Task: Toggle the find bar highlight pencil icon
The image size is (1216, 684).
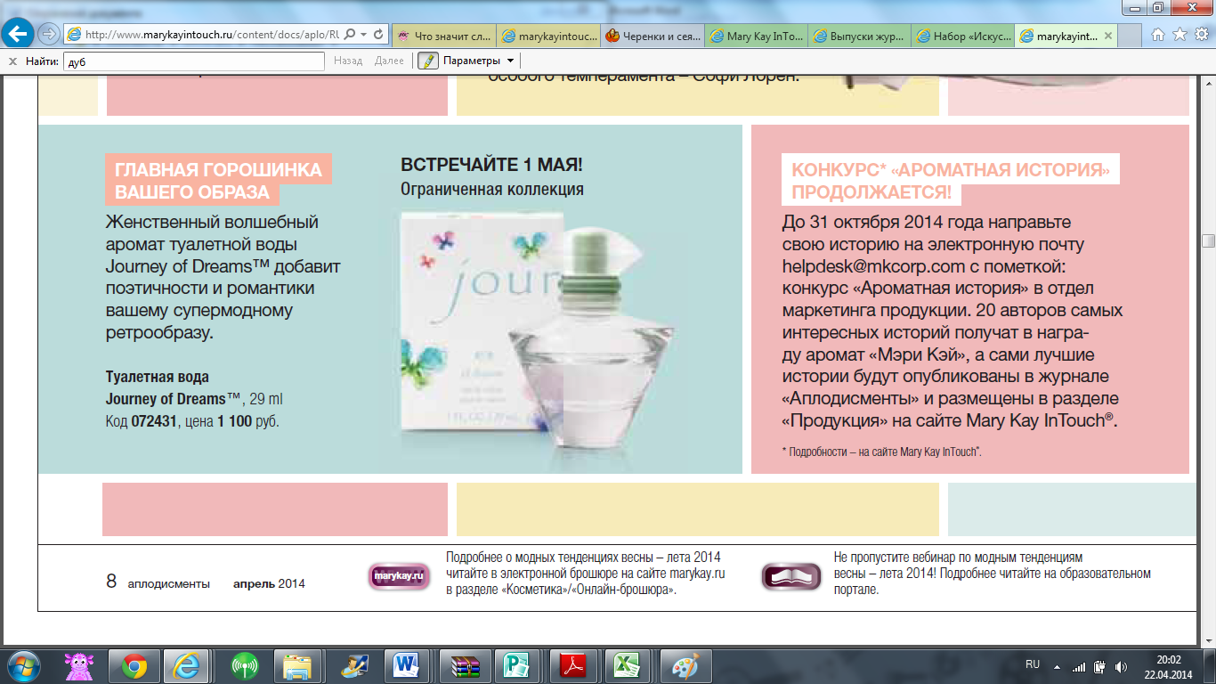Action: [428, 61]
